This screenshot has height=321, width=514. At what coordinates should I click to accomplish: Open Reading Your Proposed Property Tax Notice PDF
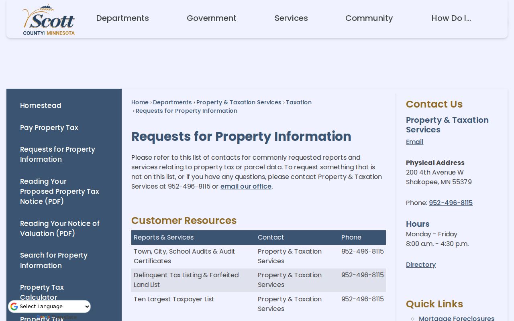click(x=59, y=191)
